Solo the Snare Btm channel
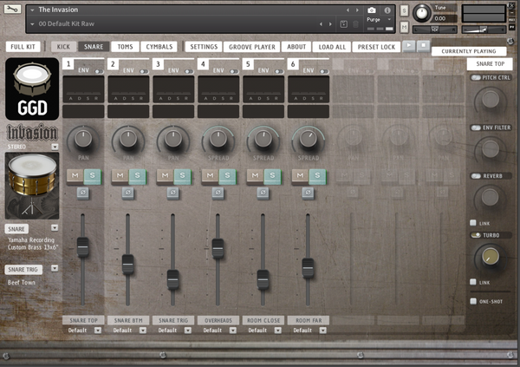This screenshot has width=520, height=367. click(137, 176)
